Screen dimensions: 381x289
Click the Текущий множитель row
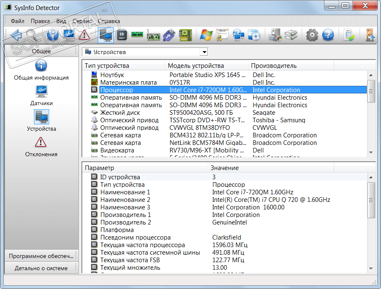(x=225, y=267)
